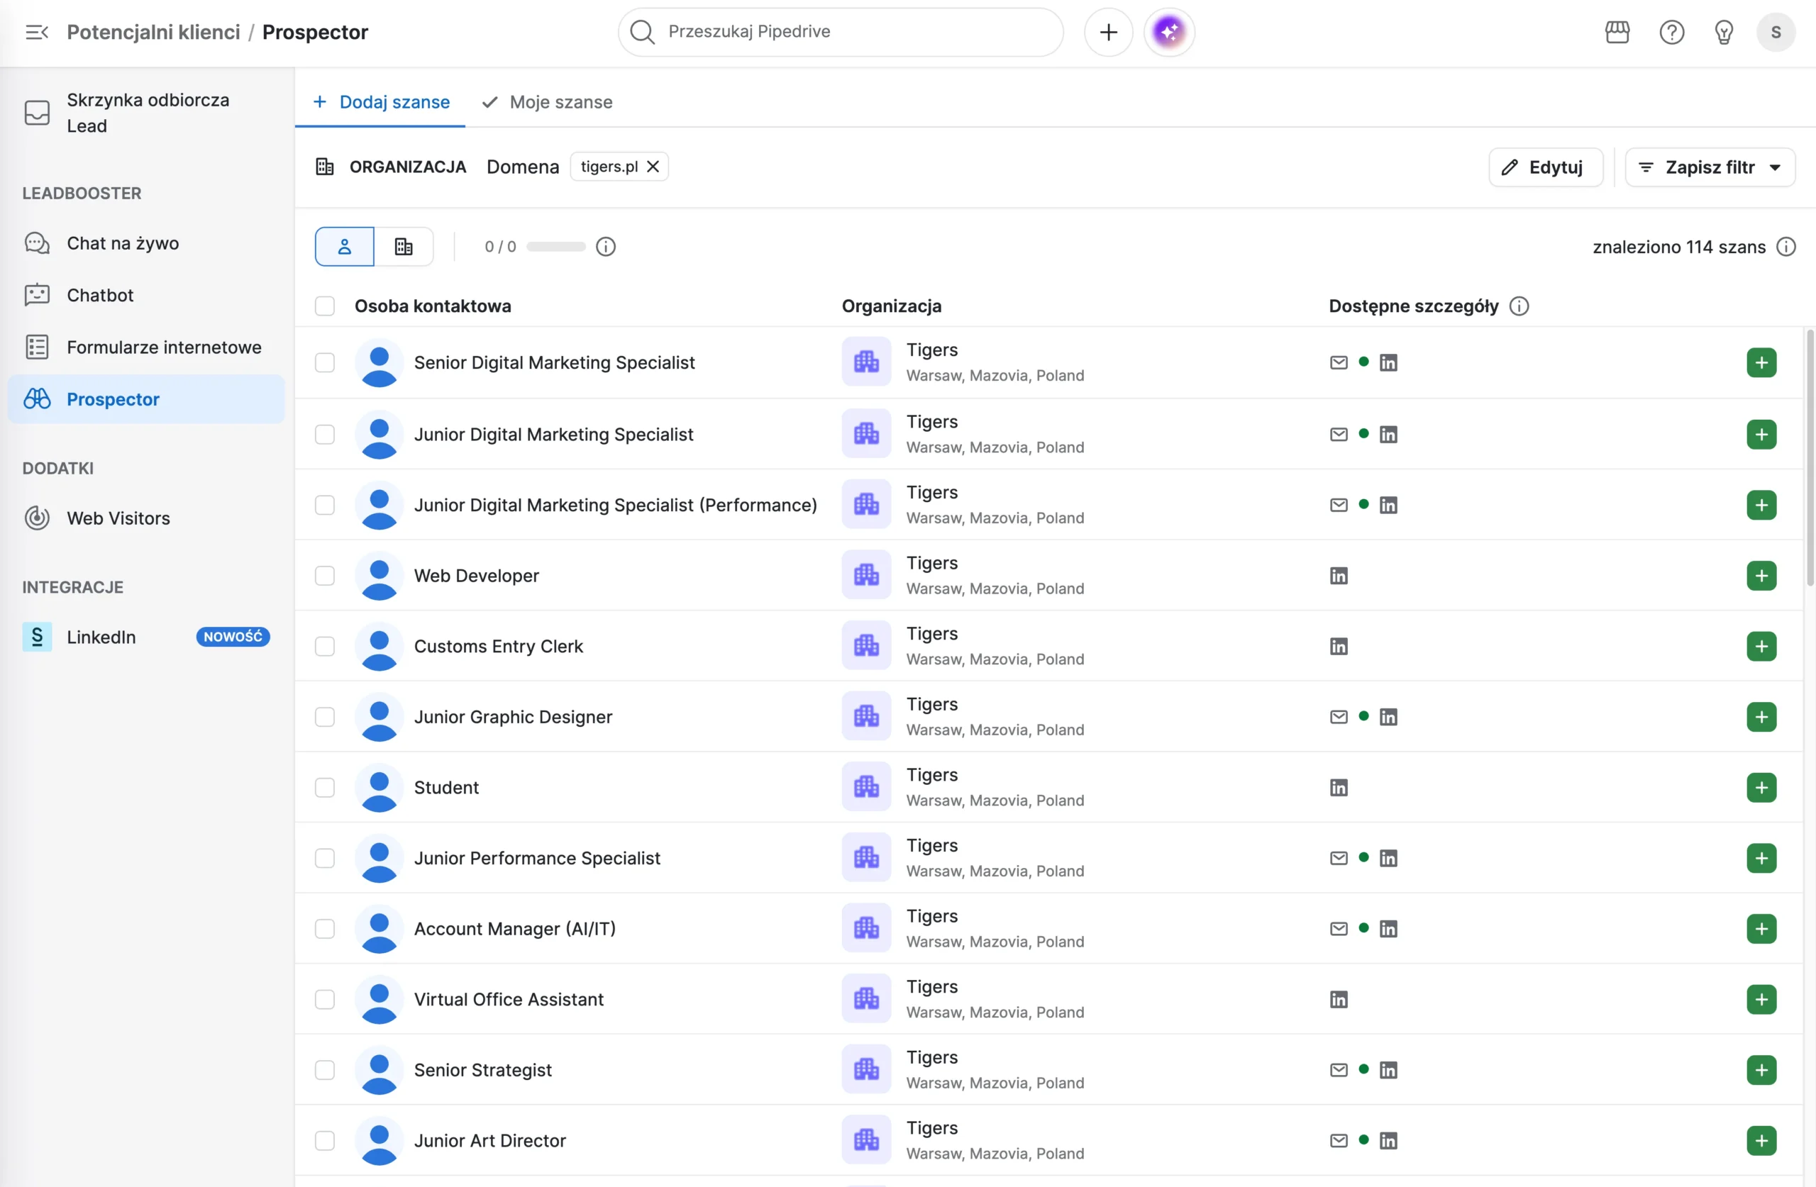Click the Junior Performance Specialist title text
This screenshot has height=1187, width=1816.
tap(537, 857)
